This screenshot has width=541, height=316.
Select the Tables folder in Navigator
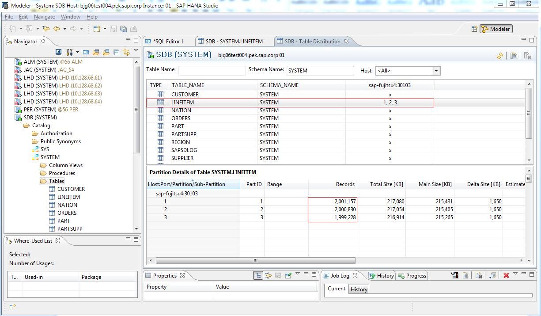pos(56,181)
